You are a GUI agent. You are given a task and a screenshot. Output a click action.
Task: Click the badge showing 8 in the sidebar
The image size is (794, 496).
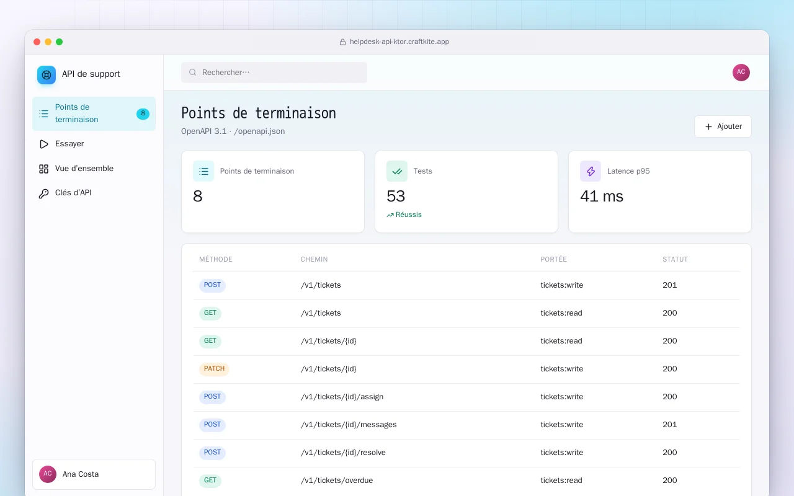143,113
